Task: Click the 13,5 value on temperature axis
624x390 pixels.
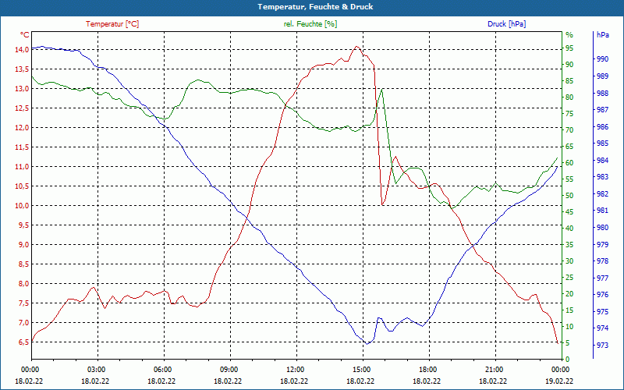Action: 22,69
